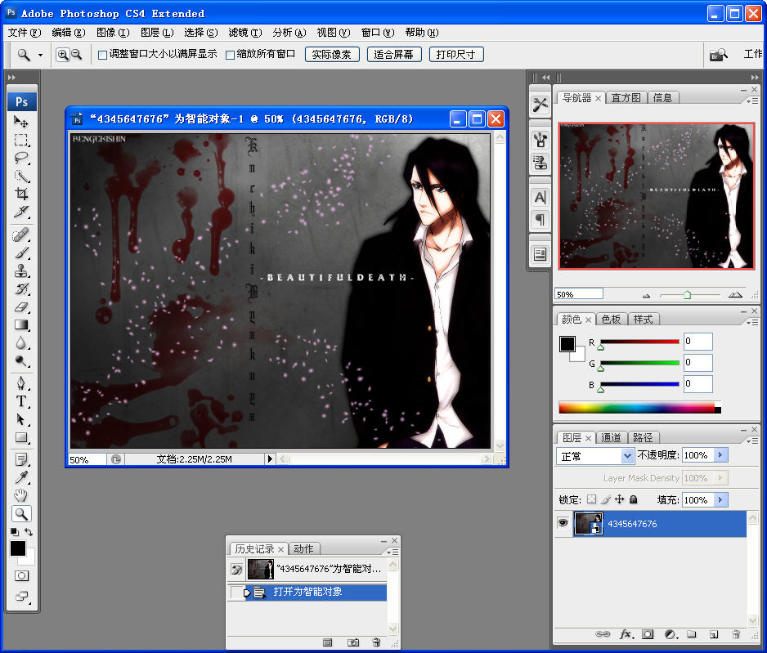
Task: Open document status bar arrow menu
Action: click(270, 459)
